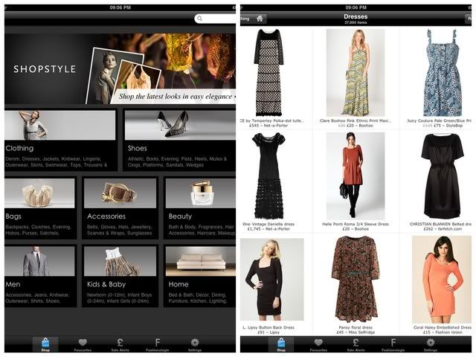Screen dimensions: 476x357
Task: Click '£545 – Net-a-Porter' price text
Action: [x=268, y=126]
